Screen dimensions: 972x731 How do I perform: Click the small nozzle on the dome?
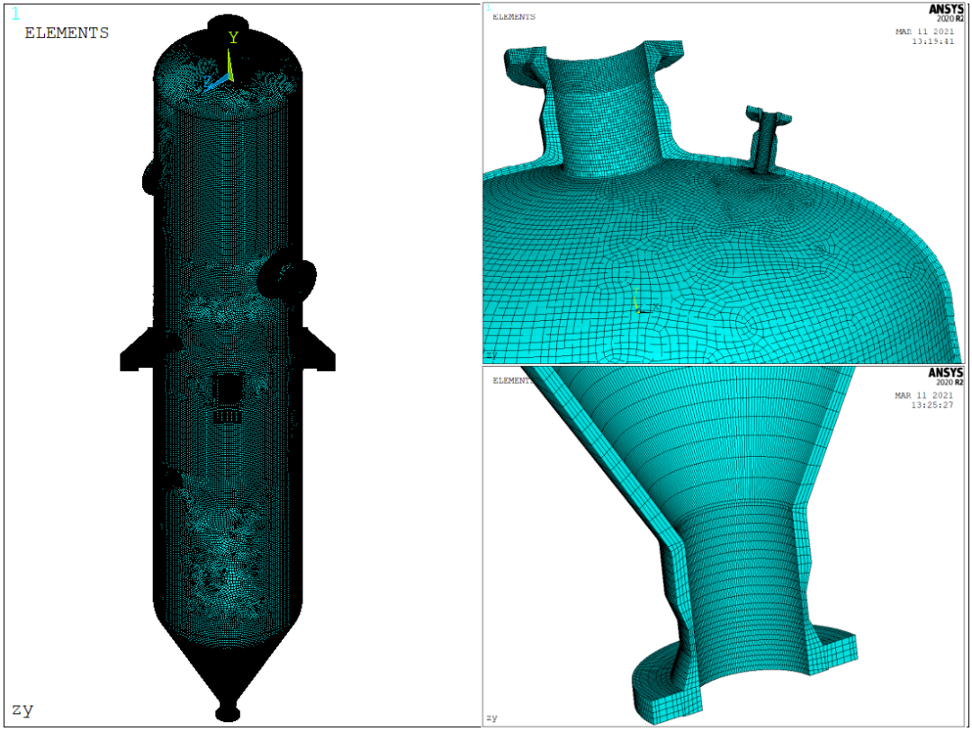tap(768, 138)
